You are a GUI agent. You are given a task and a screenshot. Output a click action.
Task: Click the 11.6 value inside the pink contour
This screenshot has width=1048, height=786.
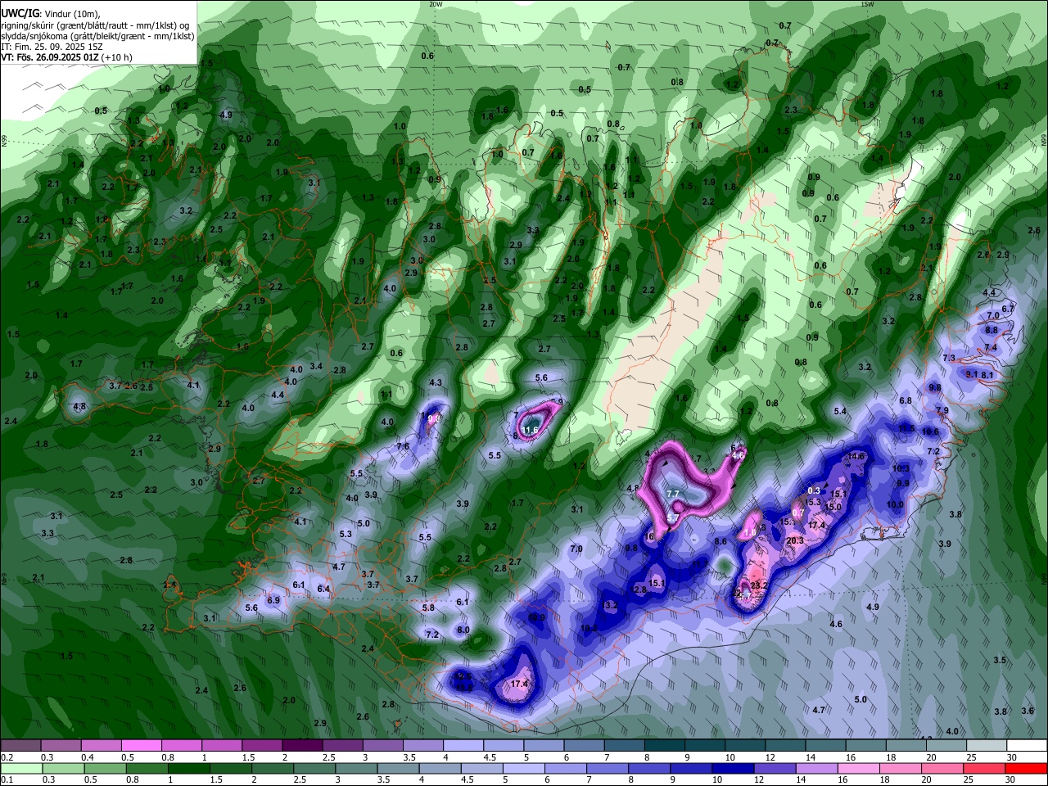[530, 430]
